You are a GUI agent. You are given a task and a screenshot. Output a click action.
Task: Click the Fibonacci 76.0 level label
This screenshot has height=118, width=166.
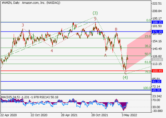(148, 72)
